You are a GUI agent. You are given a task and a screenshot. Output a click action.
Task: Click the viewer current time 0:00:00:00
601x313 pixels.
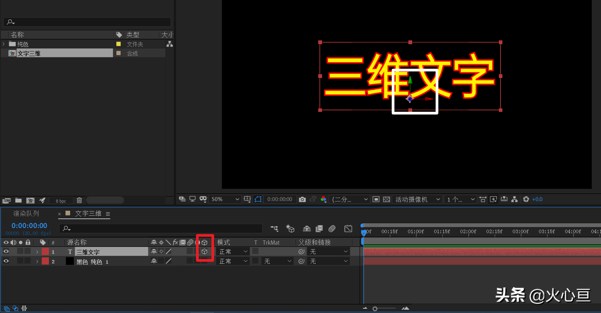(280, 199)
